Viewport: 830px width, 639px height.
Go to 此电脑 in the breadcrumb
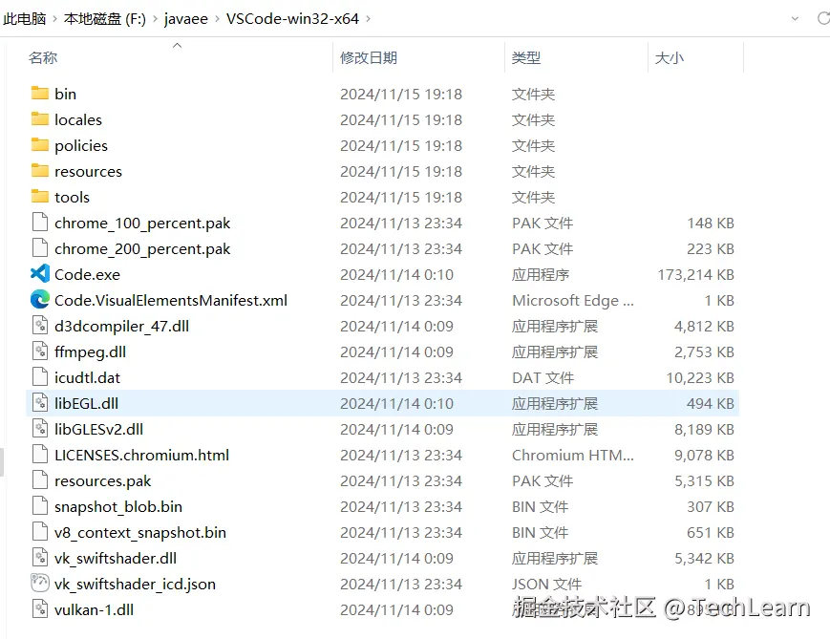pyautogui.click(x=24, y=19)
